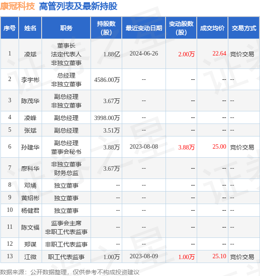The width and height of the screenshot is (260, 276).
Task: Click the red value 2.00万
Action: (x=186, y=54)
